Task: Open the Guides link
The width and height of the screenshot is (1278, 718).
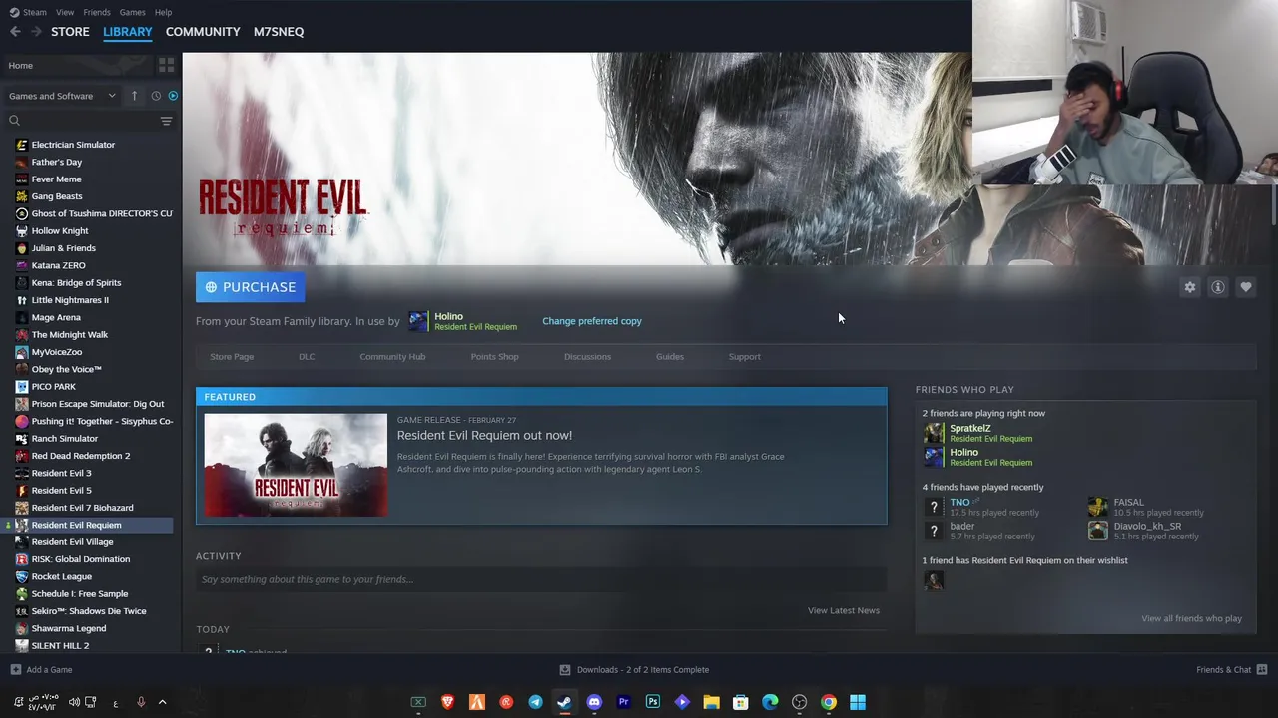Action: point(670,357)
